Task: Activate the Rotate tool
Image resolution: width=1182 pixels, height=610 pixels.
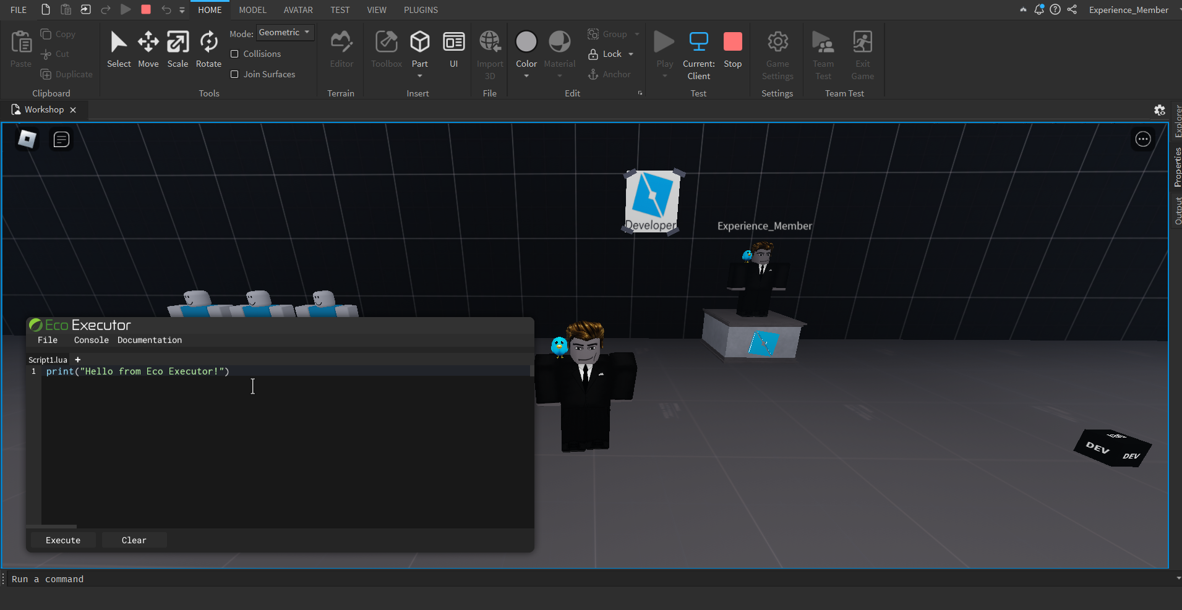Action: (208, 42)
